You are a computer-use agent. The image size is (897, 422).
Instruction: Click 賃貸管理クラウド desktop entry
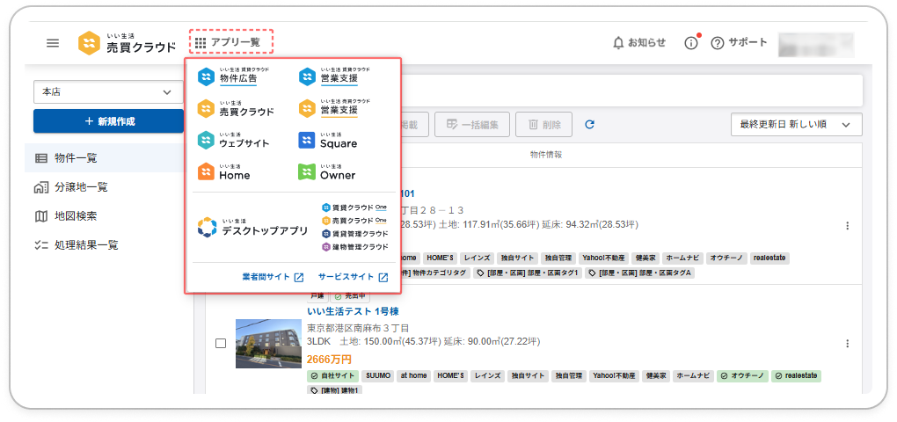(x=355, y=234)
